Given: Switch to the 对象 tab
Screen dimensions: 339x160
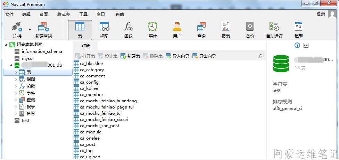Looking at the screenshot, I should point(86,46).
